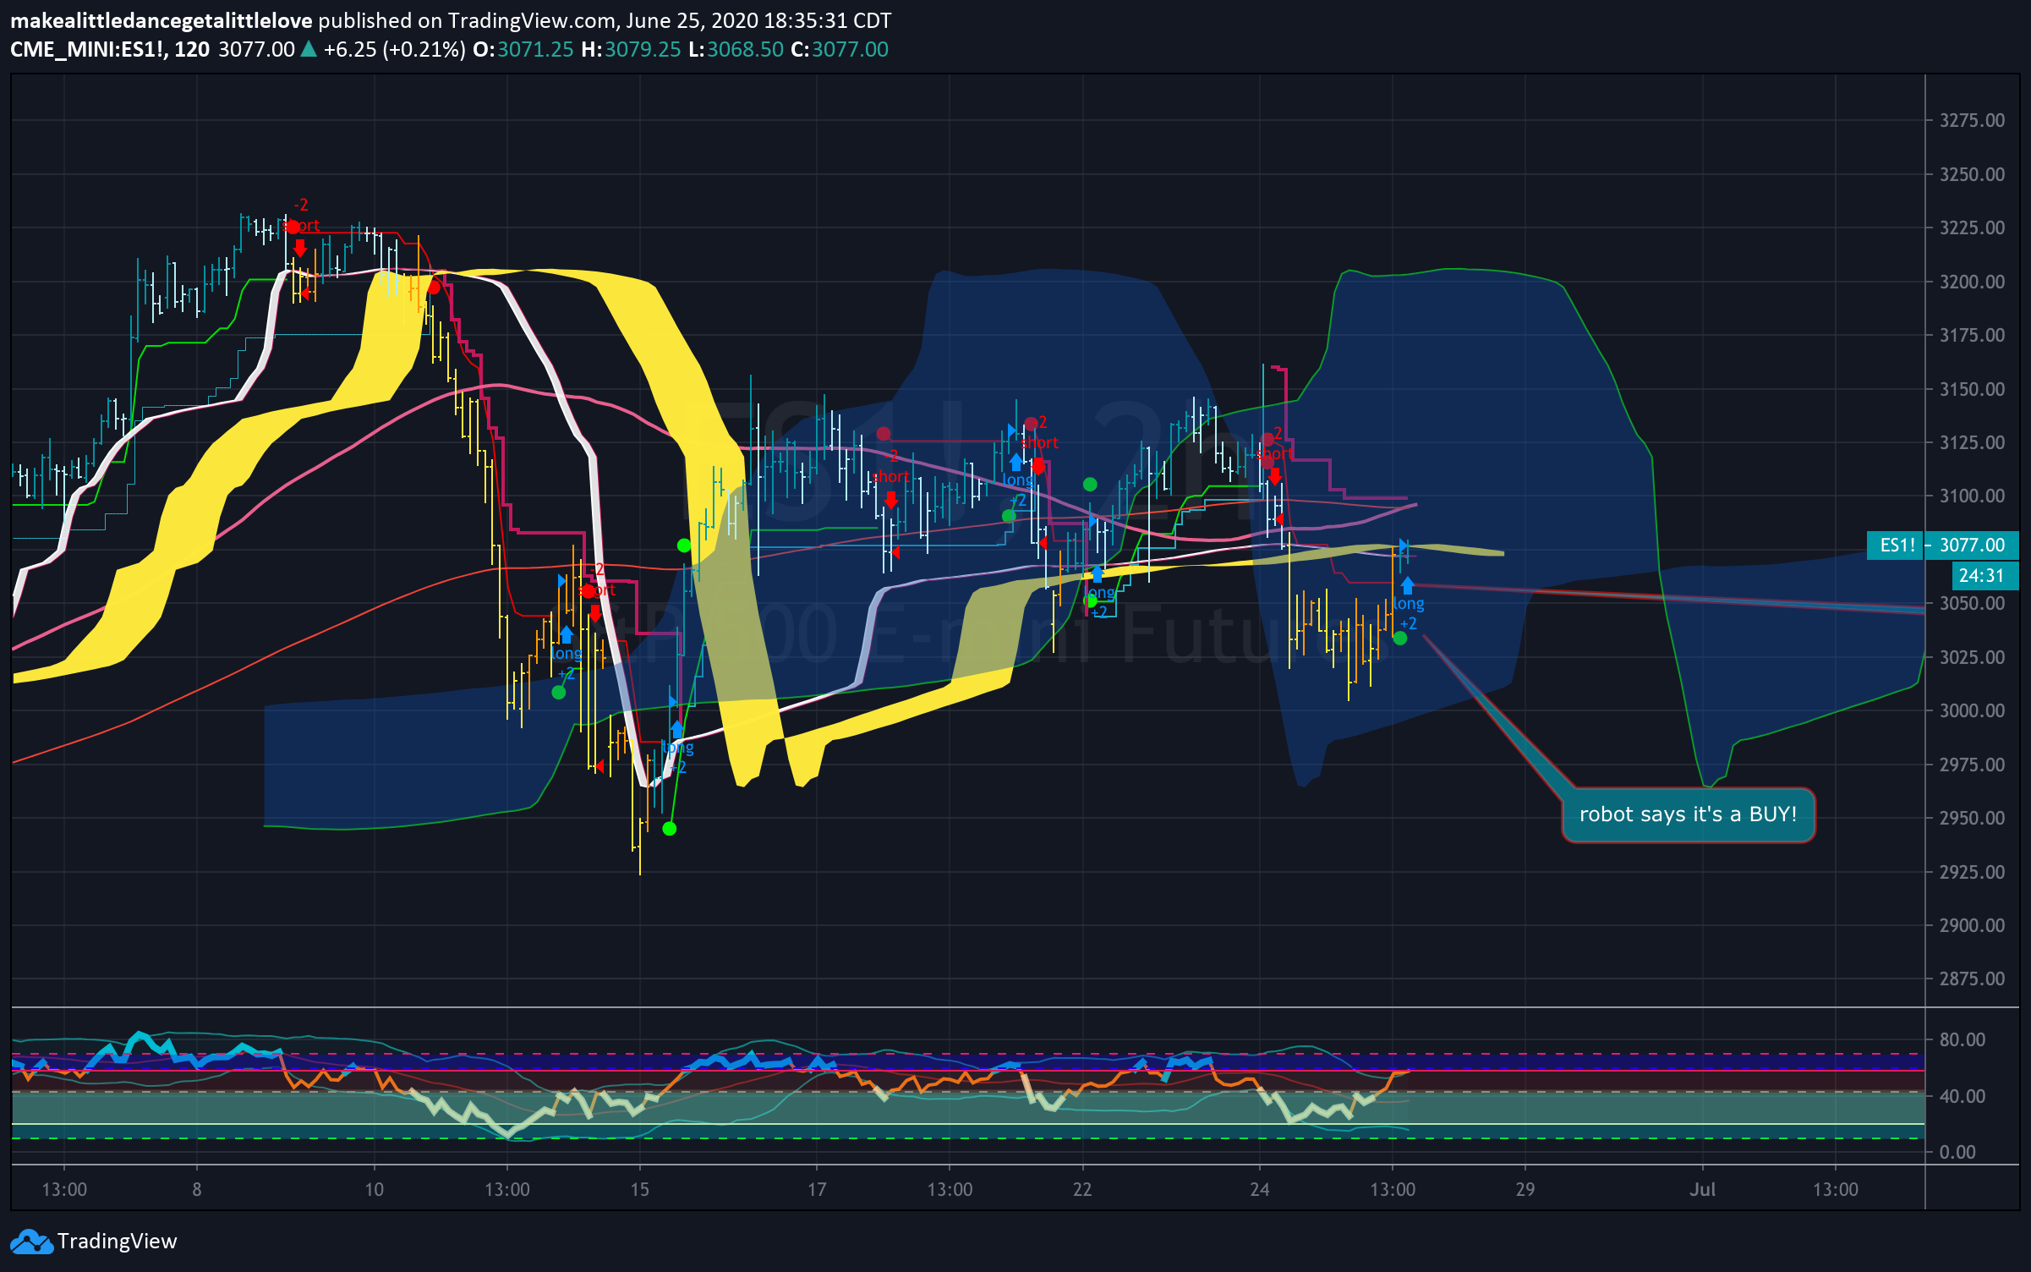Click the TradingView wordmark text at bottom

[118, 1241]
